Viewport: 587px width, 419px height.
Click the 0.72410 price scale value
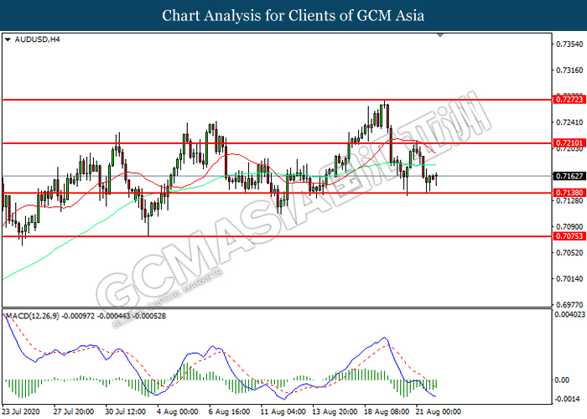click(x=569, y=122)
